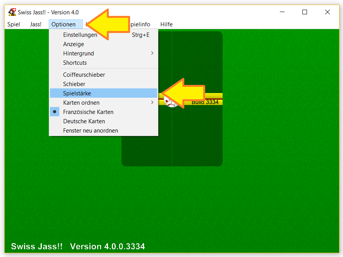Open the Jass! menu
Image resolution: width=343 pixels, height=257 pixels.
tap(36, 24)
